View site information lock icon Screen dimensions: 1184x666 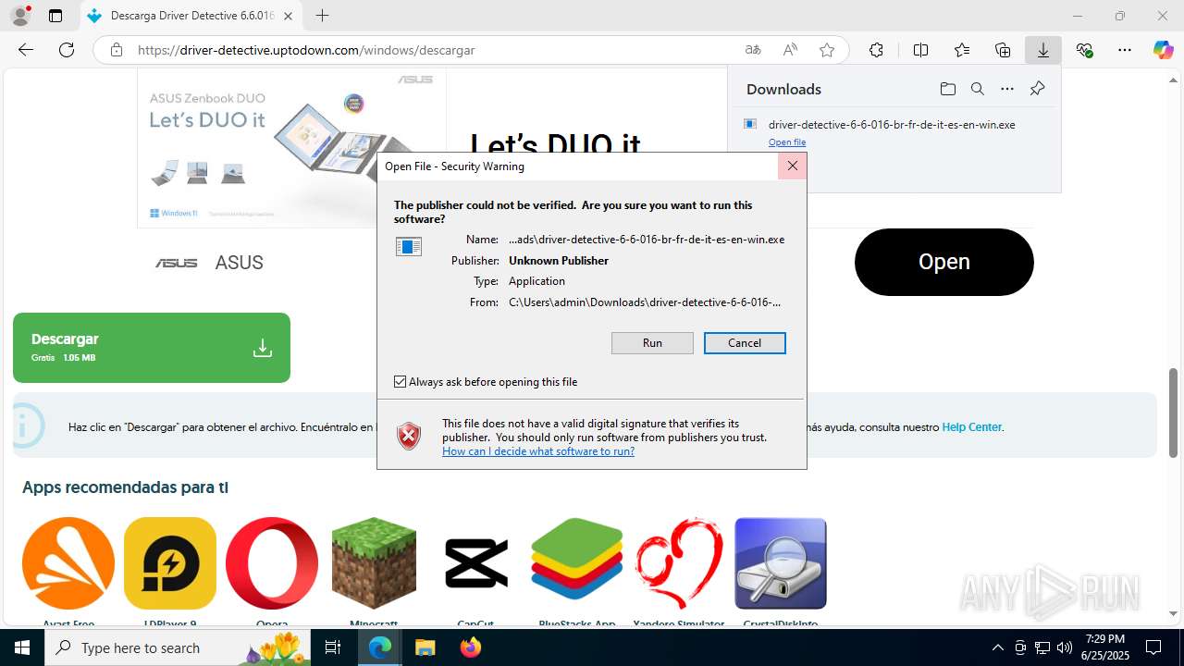pos(117,50)
